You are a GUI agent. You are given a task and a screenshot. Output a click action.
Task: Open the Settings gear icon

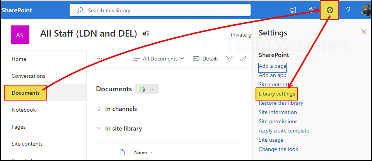click(329, 10)
